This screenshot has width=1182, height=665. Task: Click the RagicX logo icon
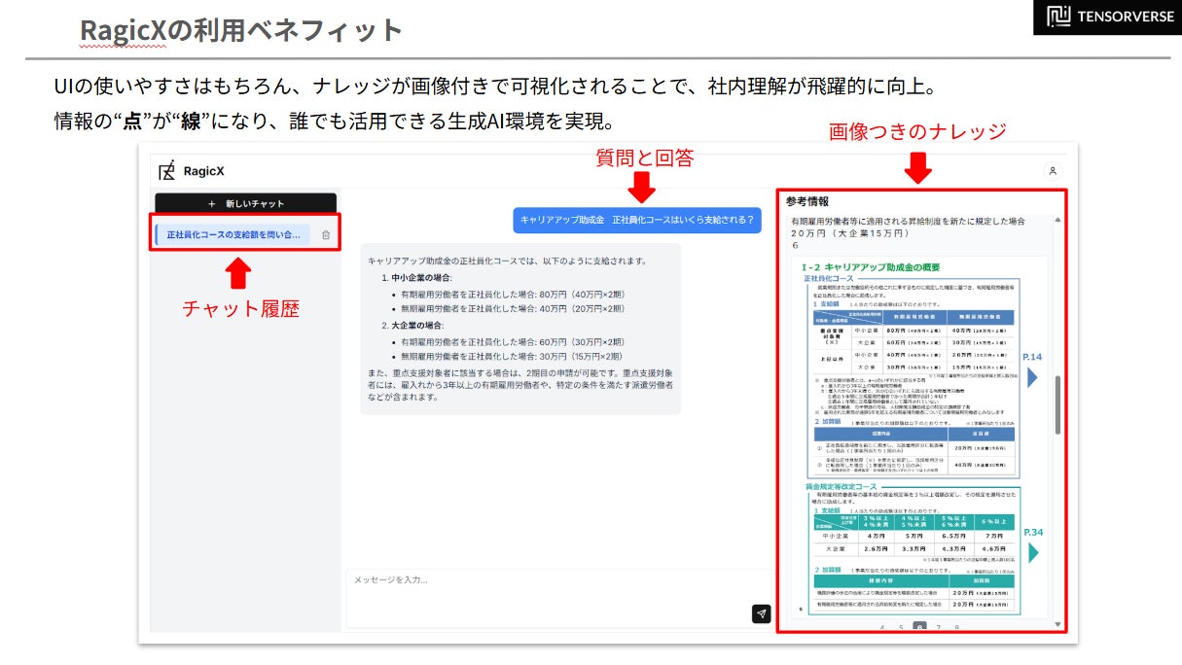[166, 170]
